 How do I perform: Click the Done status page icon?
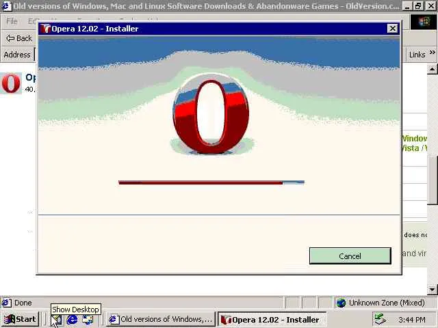[6, 303]
